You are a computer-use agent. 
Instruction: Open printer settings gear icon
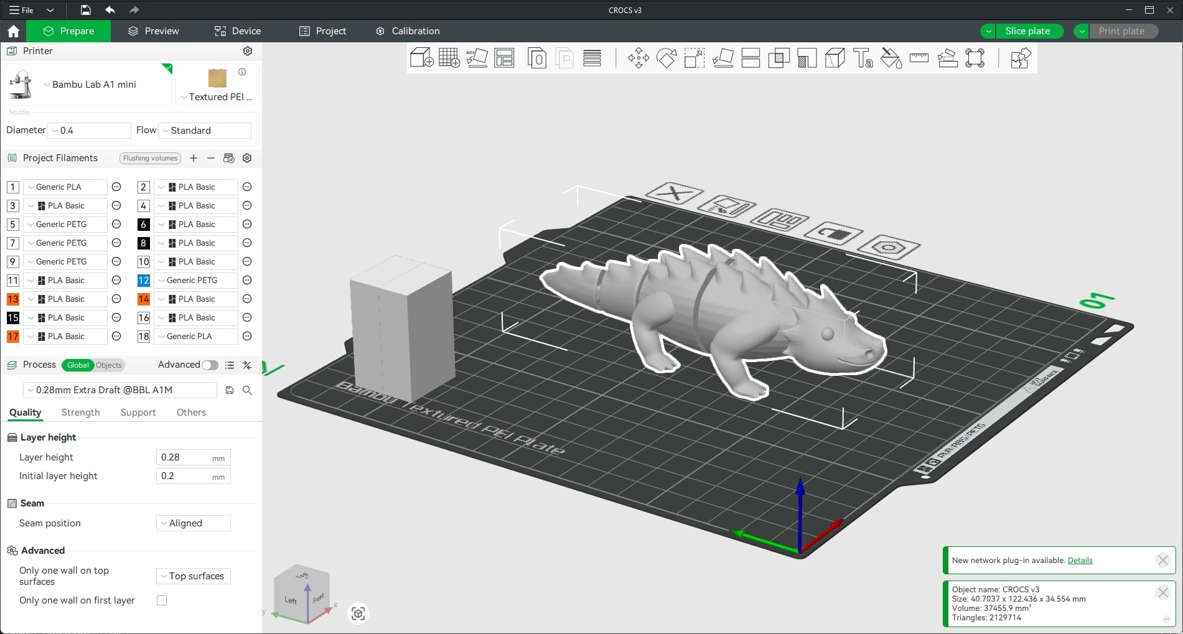tap(248, 51)
